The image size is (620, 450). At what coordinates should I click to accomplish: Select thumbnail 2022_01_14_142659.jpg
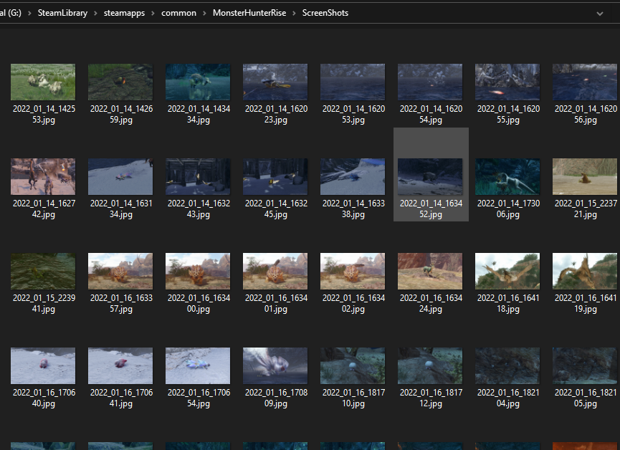(x=120, y=82)
